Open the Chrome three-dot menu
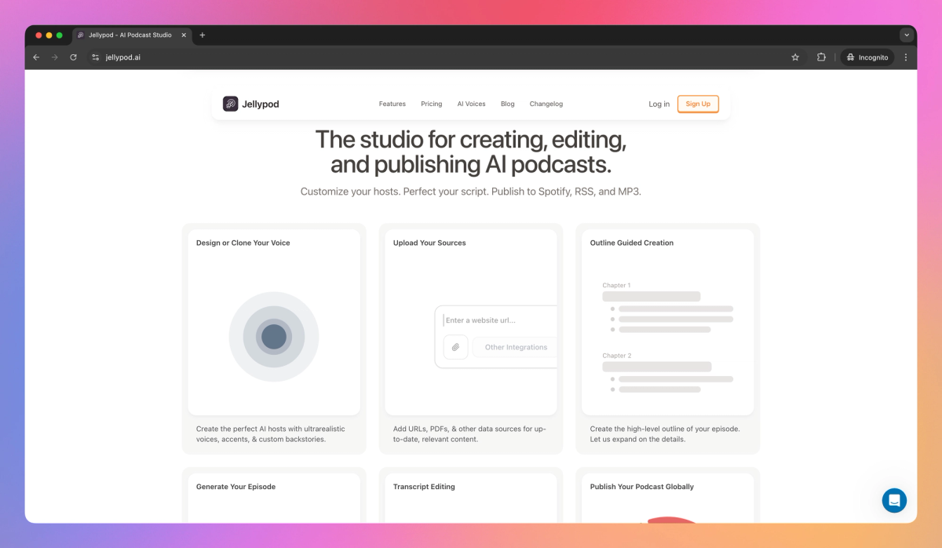 click(x=906, y=57)
